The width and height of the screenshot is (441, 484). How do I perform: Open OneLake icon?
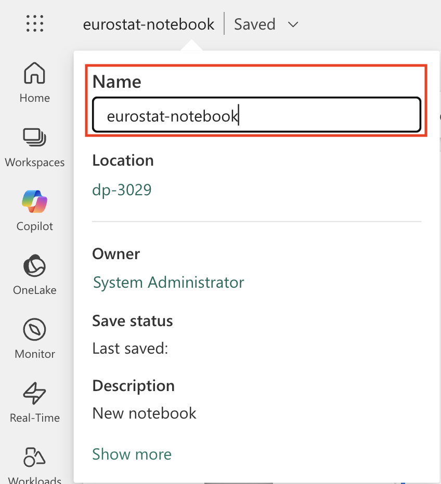[x=35, y=265]
